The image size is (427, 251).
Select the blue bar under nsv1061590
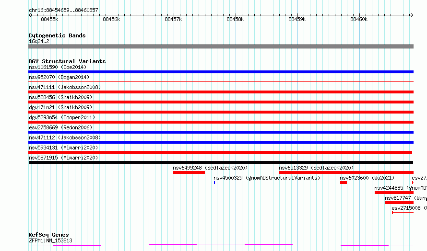[x=221, y=72]
